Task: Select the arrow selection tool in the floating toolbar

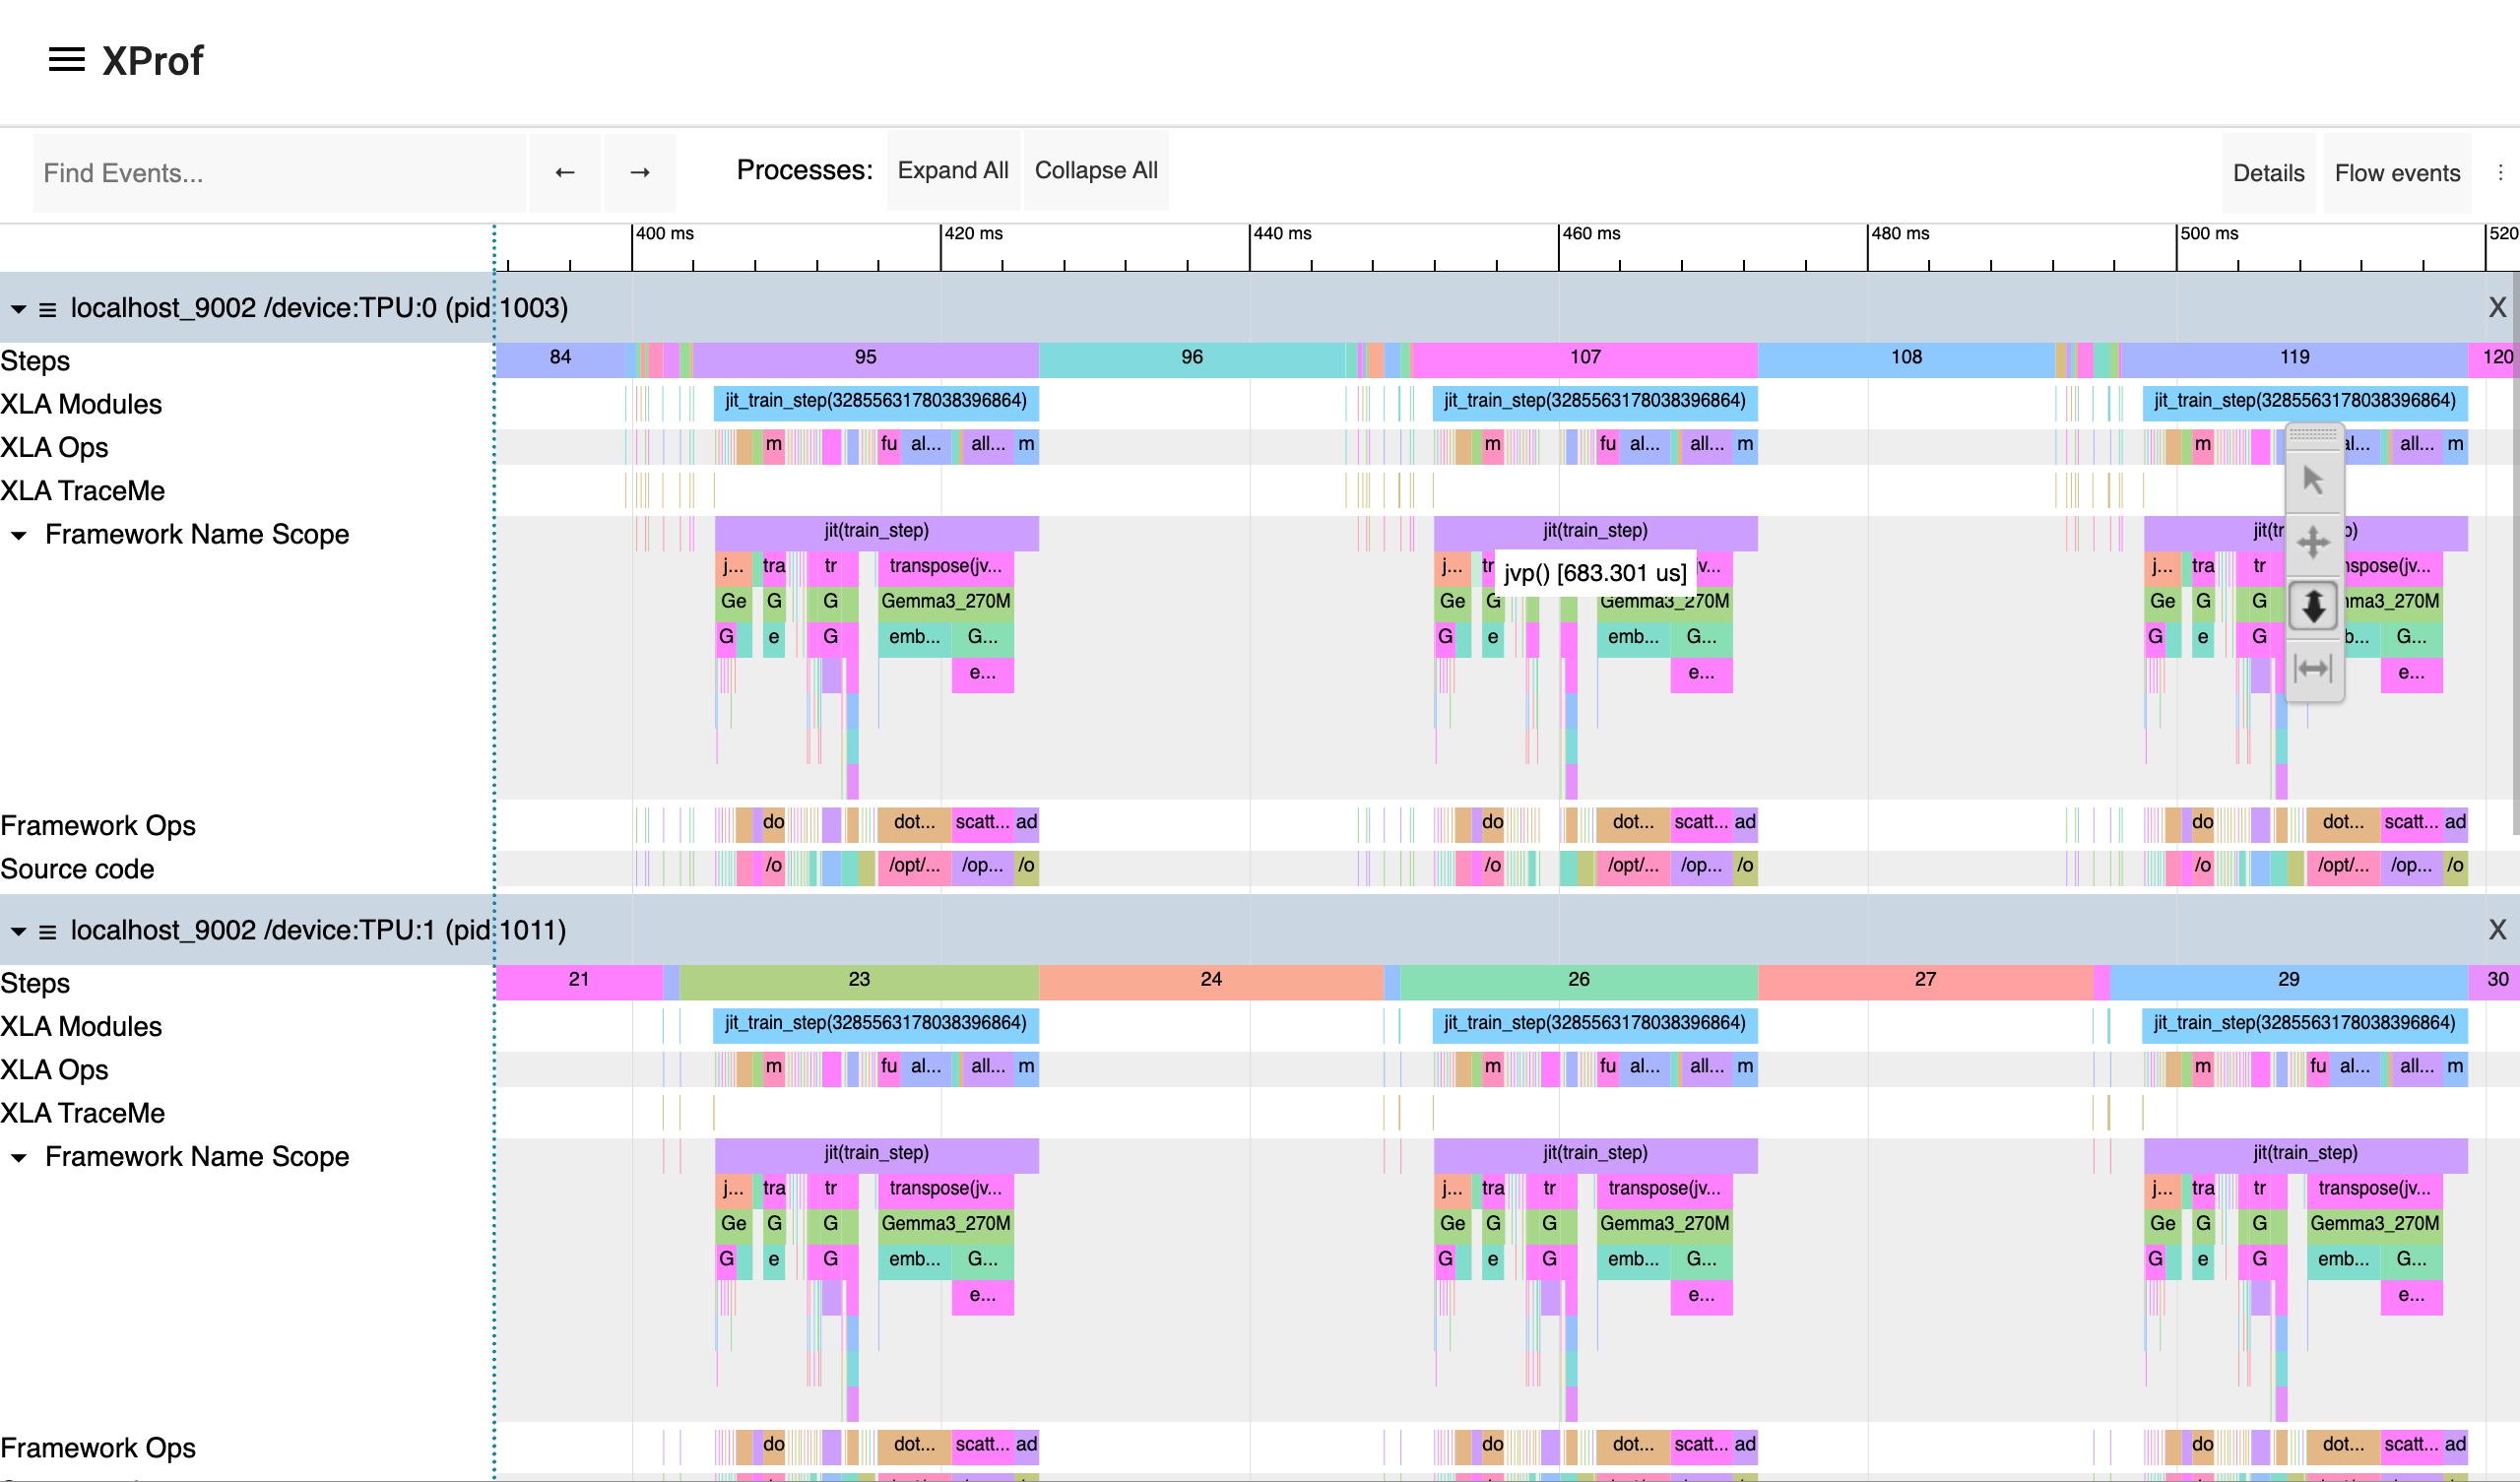Action: 2313,478
